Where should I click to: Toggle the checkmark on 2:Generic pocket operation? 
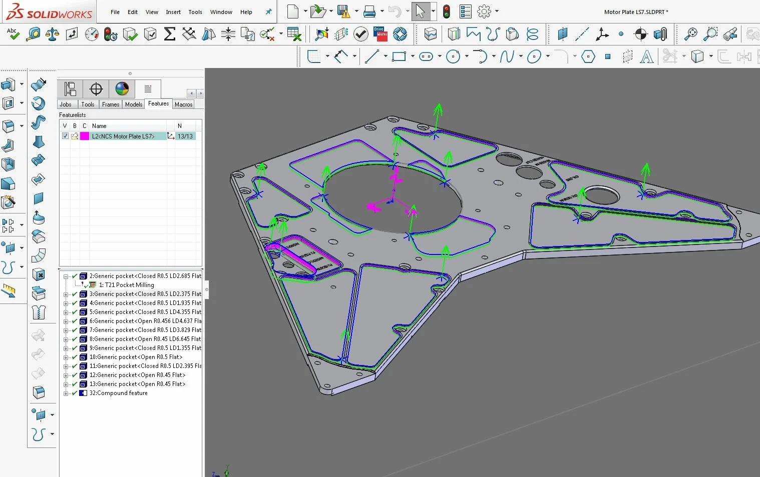(74, 275)
